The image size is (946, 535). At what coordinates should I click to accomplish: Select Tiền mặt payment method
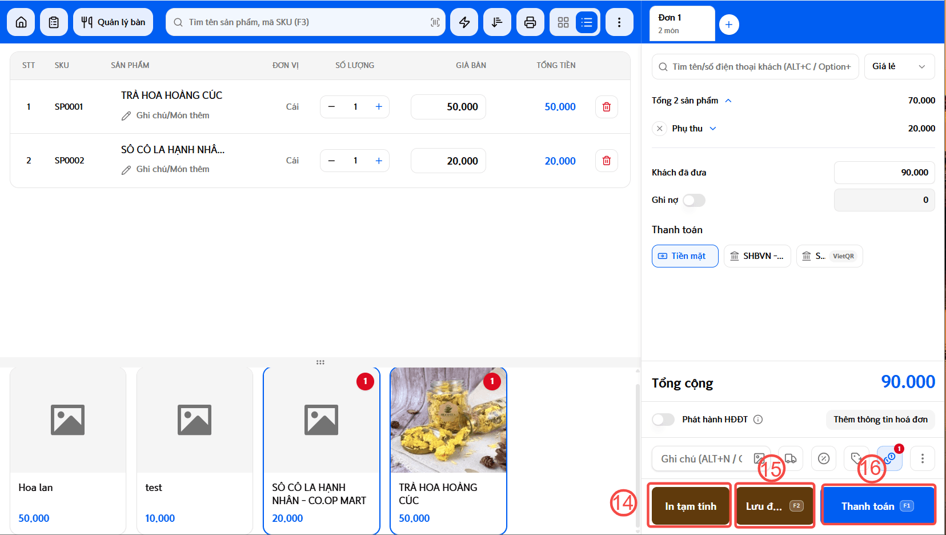(x=685, y=256)
